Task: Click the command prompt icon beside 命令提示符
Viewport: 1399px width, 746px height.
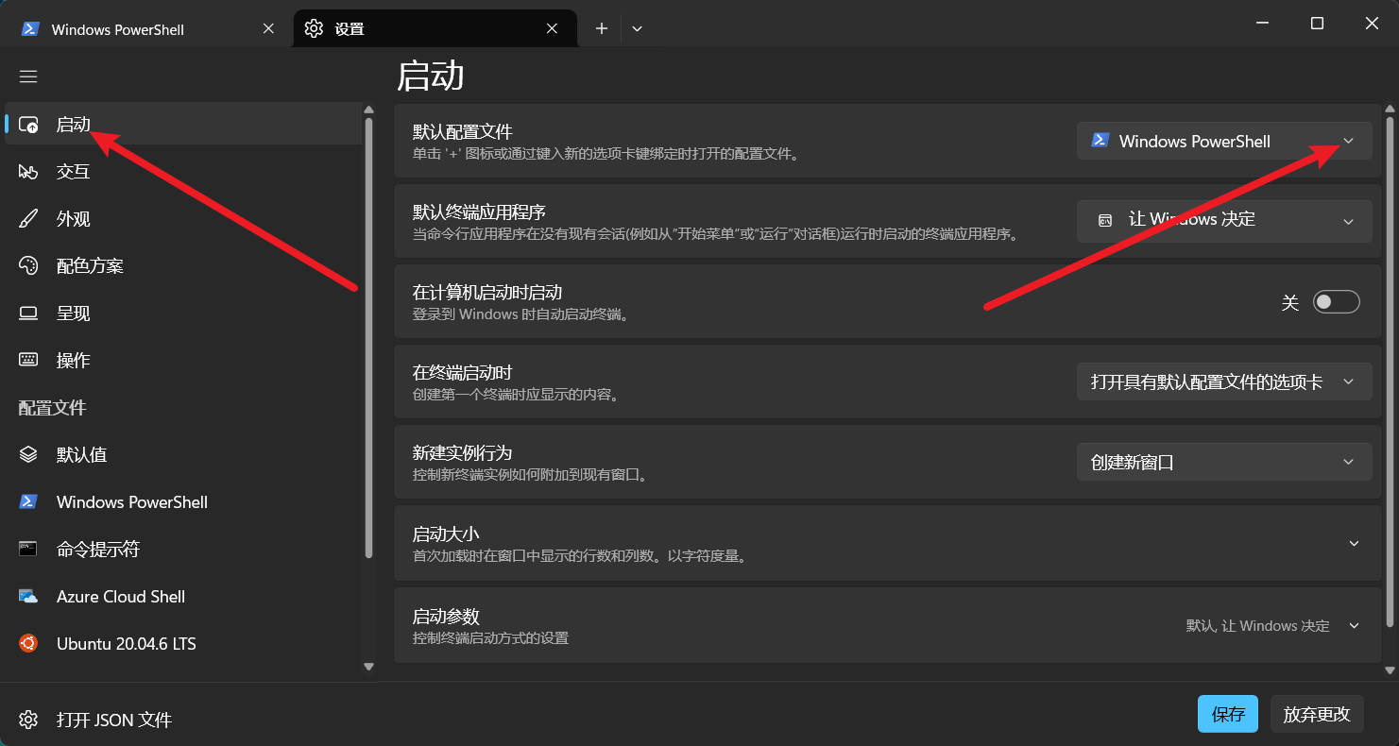Action: click(x=28, y=550)
